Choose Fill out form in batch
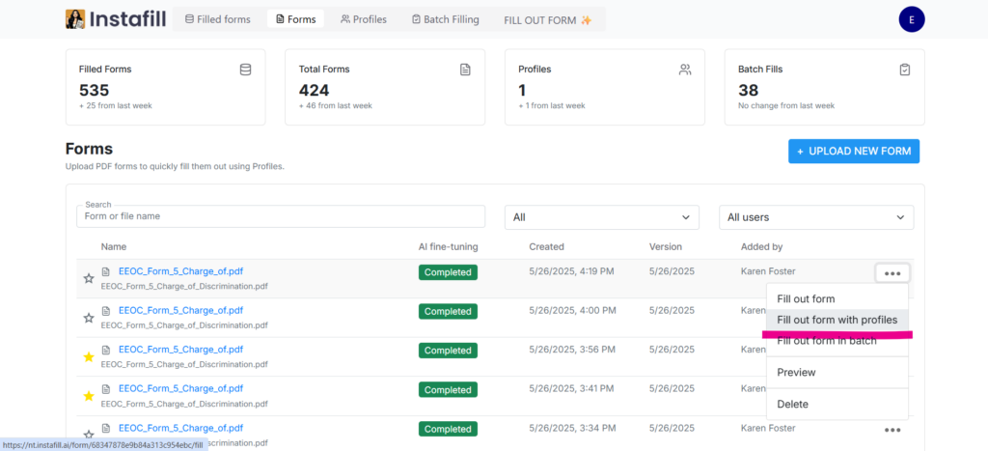This screenshot has height=451, width=988. tap(837, 341)
